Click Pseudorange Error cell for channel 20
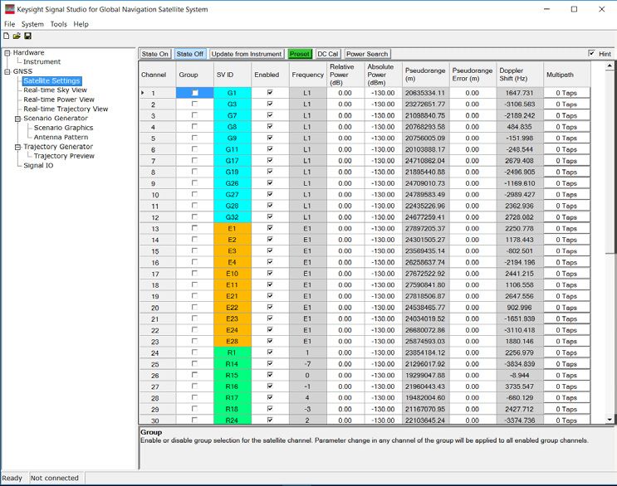The image size is (617, 486). 473,308
